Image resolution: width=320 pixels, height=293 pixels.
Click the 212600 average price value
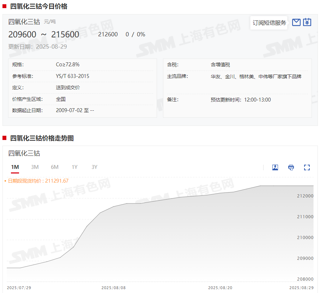tap(108, 34)
